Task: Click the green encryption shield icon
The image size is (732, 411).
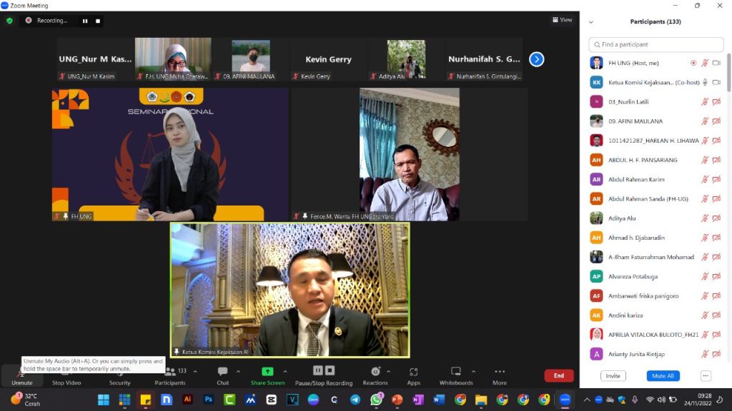Action: 9,21
